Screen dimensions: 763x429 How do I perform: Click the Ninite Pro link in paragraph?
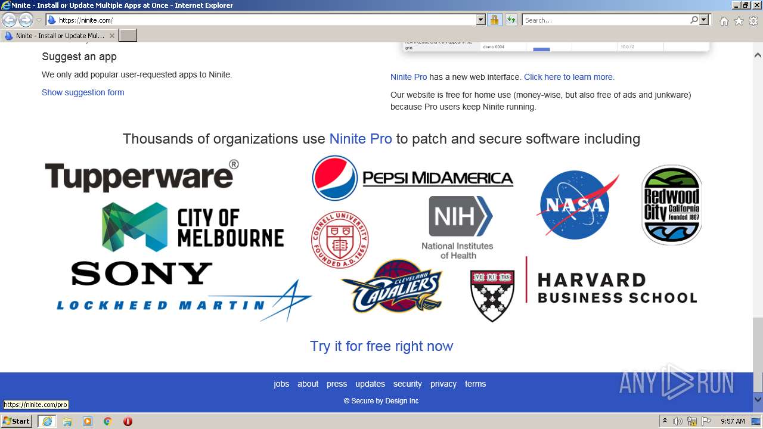(x=409, y=77)
